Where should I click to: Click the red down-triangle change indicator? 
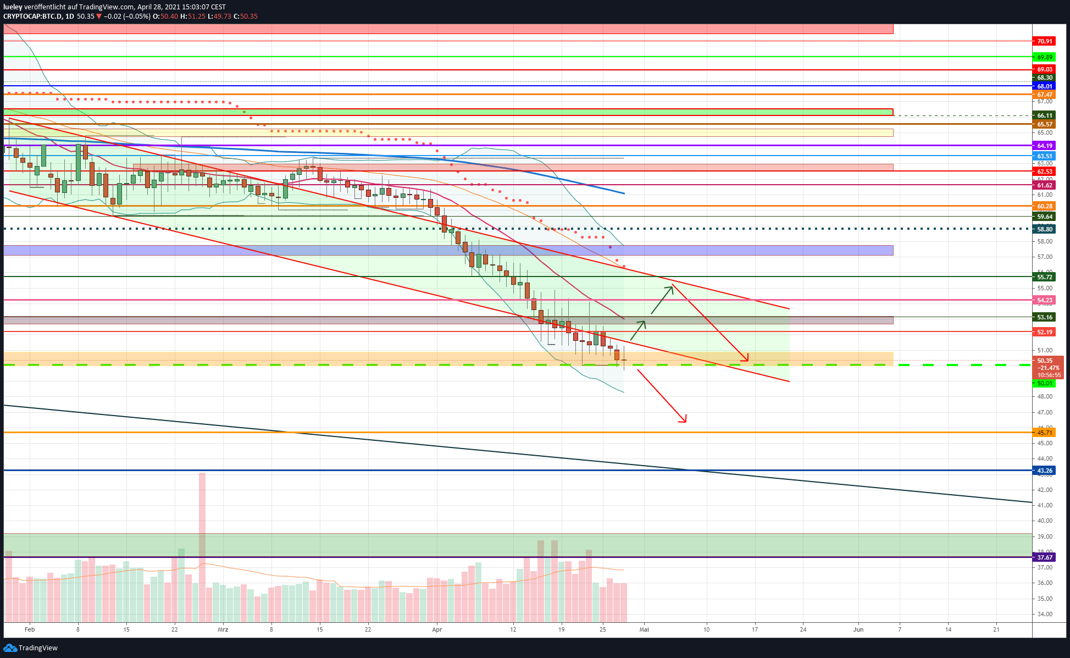point(99,16)
